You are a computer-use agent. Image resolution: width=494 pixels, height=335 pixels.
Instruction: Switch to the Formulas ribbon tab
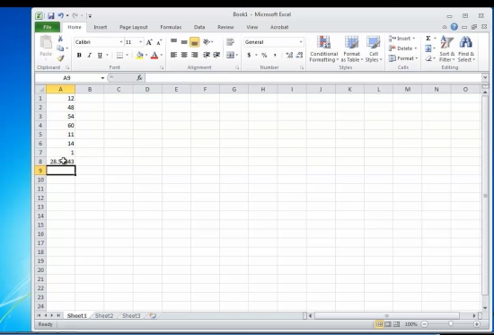click(x=171, y=27)
